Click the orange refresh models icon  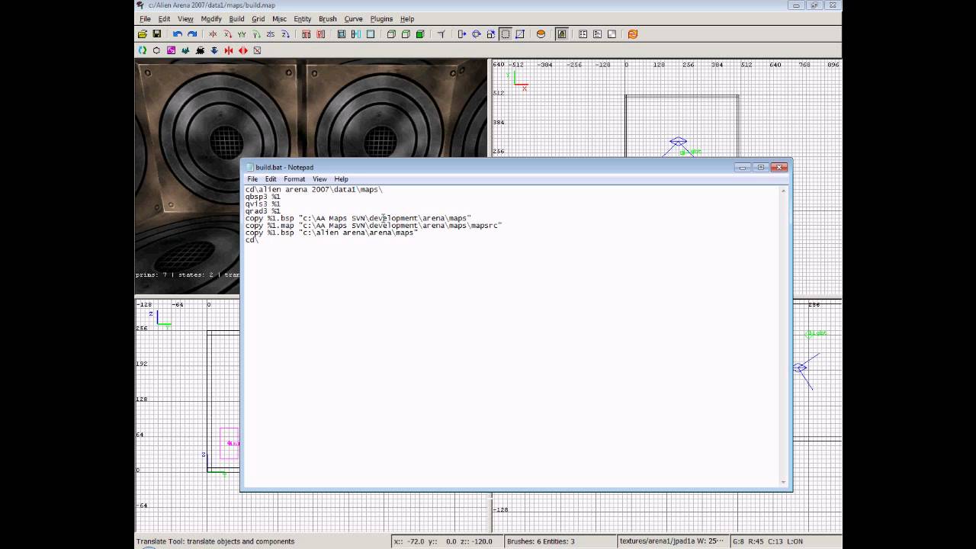pyautogui.click(x=632, y=34)
